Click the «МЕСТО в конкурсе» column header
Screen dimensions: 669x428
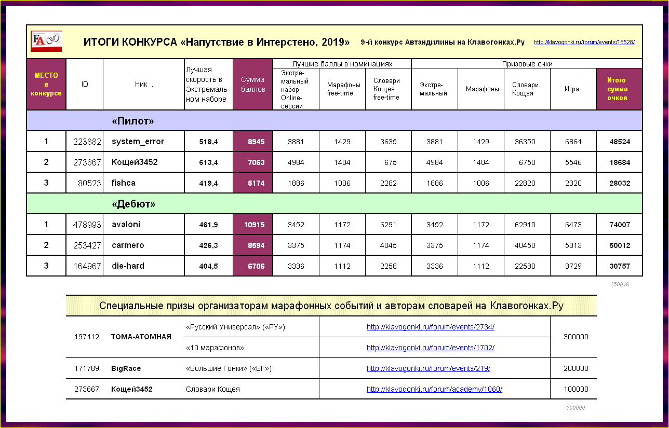tap(46, 85)
